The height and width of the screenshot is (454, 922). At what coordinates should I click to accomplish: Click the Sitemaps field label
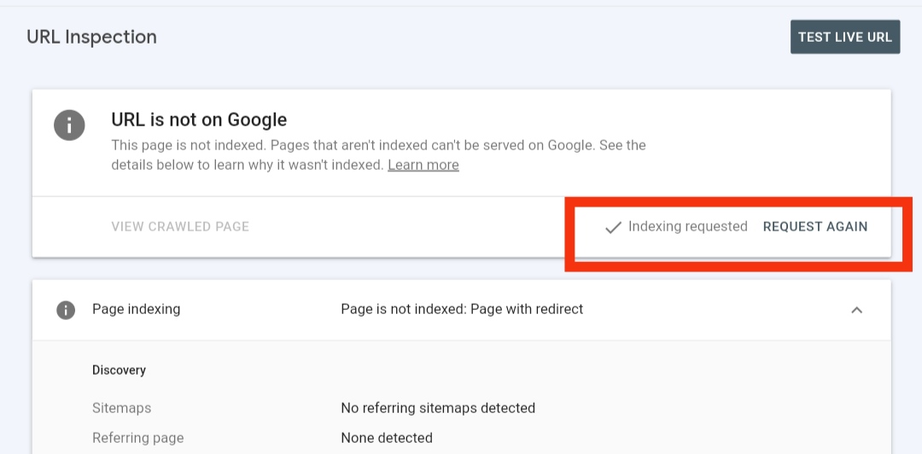coord(121,408)
